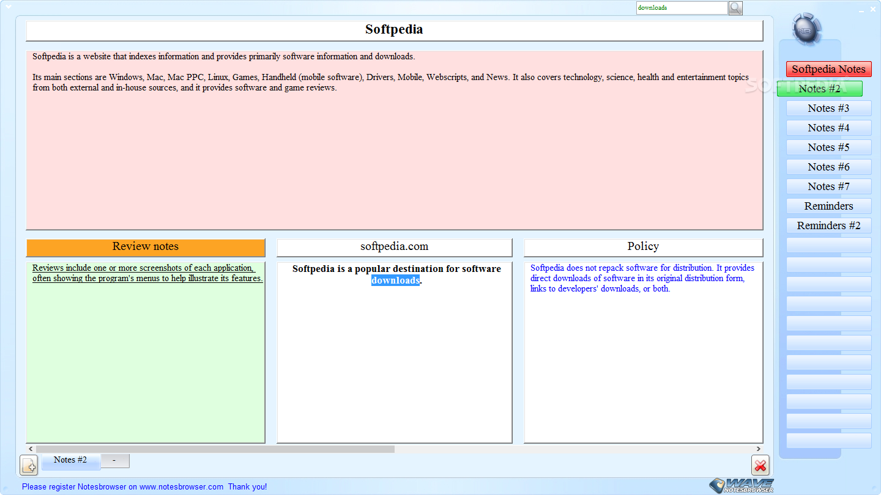Click the softpedia.com note header
Screen dimensions: 881x495
(x=394, y=247)
